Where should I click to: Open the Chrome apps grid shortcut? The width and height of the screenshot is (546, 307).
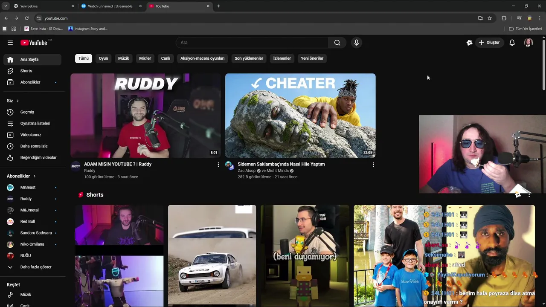click(14, 29)
